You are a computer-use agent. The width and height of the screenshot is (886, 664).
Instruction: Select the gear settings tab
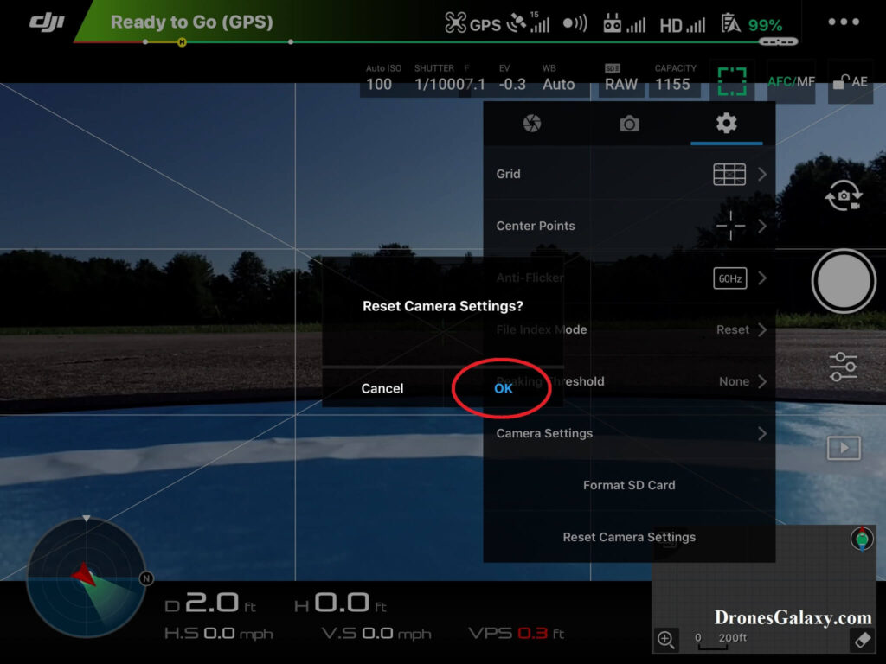tap(726, 123)
